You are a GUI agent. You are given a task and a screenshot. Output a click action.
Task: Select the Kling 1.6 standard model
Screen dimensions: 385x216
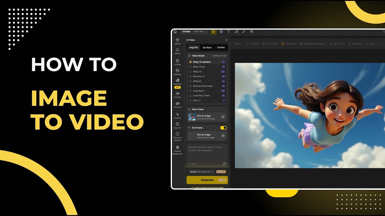pyautogui.click(x=207, y=62)
